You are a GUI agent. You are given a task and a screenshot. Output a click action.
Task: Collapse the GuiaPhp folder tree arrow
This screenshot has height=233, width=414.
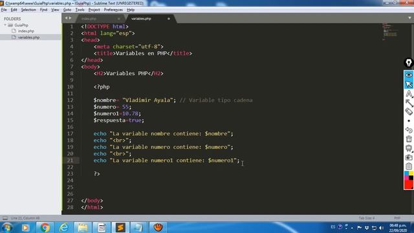coord(5,25)
